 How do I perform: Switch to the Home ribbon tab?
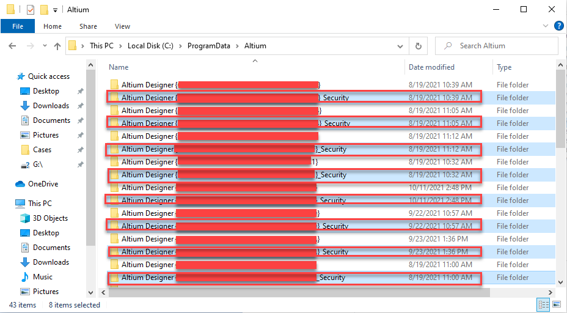(53, 26)
